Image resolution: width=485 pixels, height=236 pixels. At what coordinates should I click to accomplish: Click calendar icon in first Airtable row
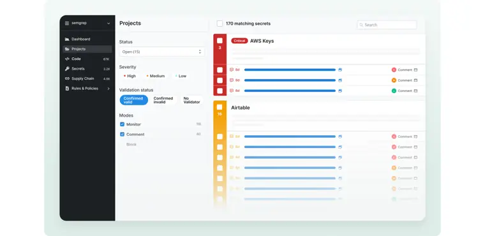pyautogui.click(x=415, y=136)
